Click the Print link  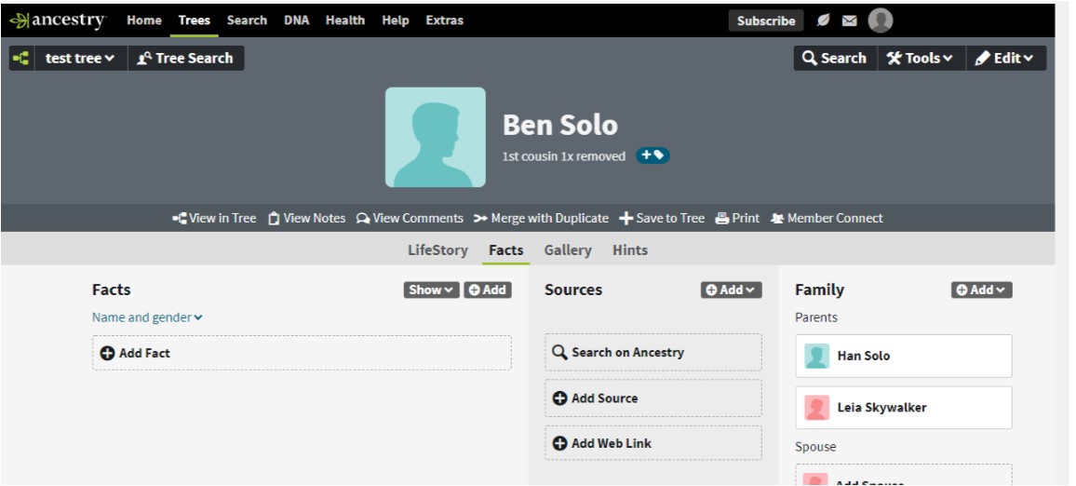tap(738, 218)
